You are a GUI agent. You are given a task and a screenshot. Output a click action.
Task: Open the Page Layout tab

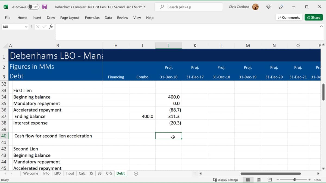pos(70,18)
